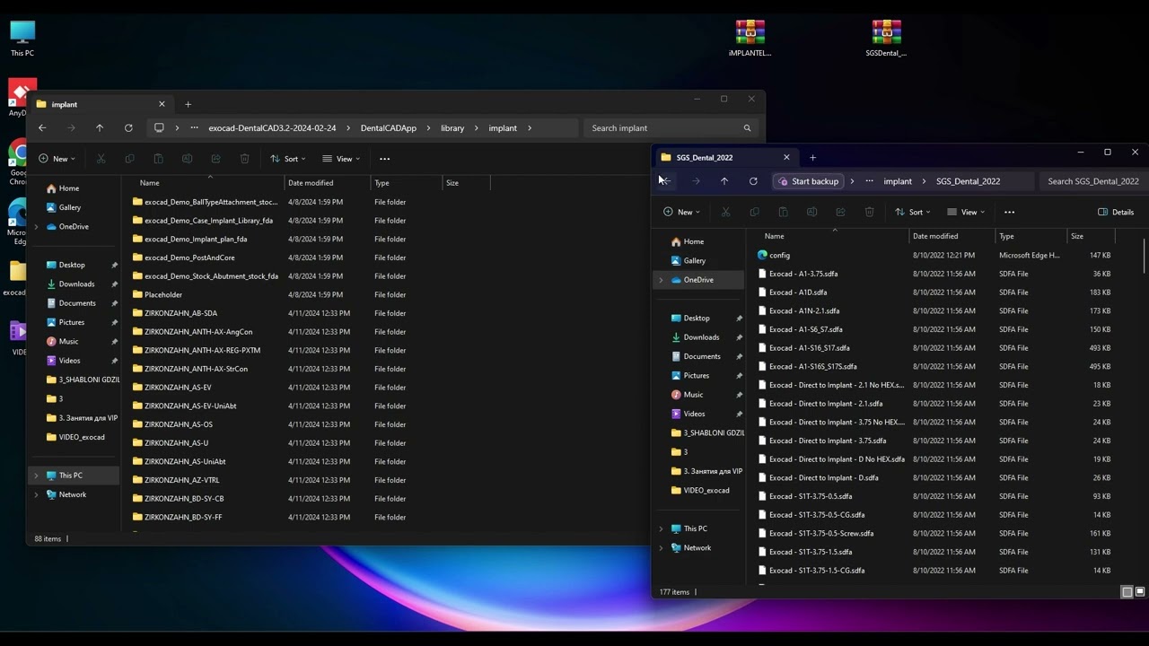
Task: Navigate to exocad-DentalCAD3.2-2024-02-24 breadcrumb
Action: tap(272, 128)
